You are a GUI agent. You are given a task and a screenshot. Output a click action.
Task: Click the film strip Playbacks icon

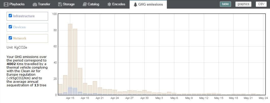click(6, 4)
